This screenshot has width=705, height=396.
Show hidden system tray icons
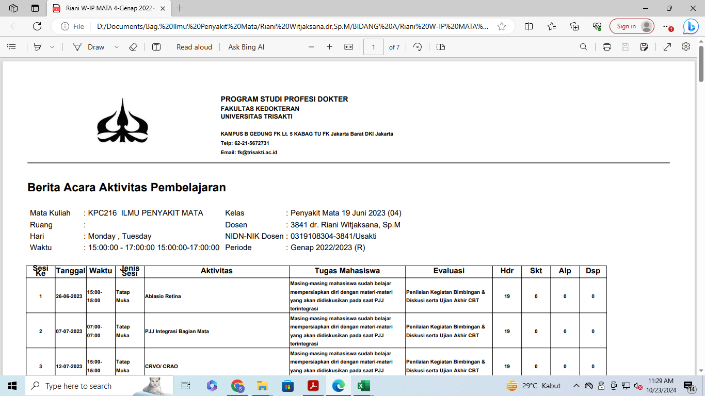pos(576,386)
